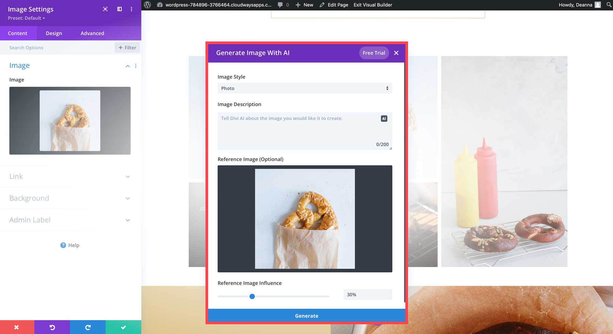Click the Generate button
Image resolution: width=613 pixels, height=334 pixels.
tap(306, 316)
